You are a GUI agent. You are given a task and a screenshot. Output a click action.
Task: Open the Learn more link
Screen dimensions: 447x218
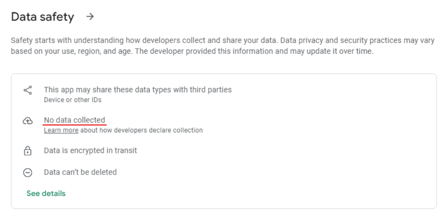pyautogui.click(x=61, y=130)
